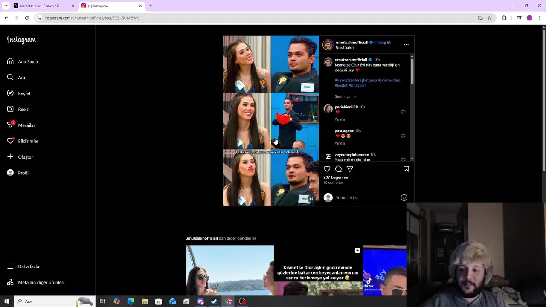Open Task View on taskbar
This screenshot has width=546, height=307.
[102, 301]
